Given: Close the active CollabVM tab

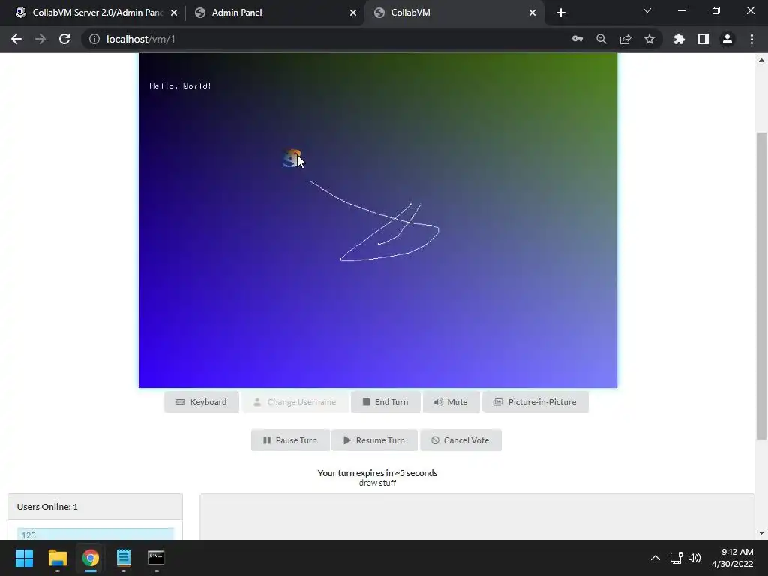Looking at the screenshot, I should click(x=532, y=13).
